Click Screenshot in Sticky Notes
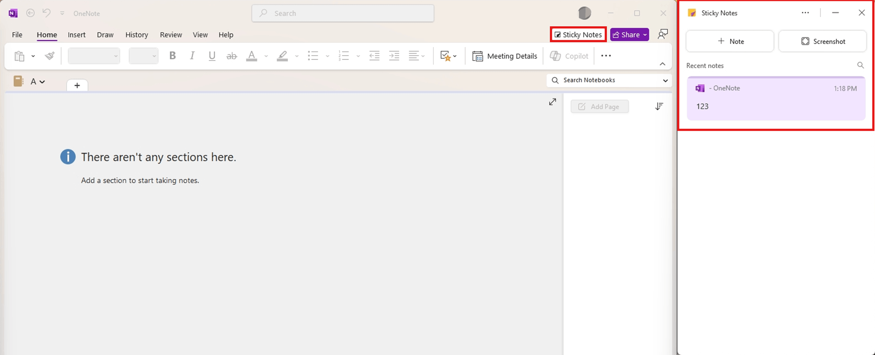Screen dimensions: 875x355 tap(823, 41)
